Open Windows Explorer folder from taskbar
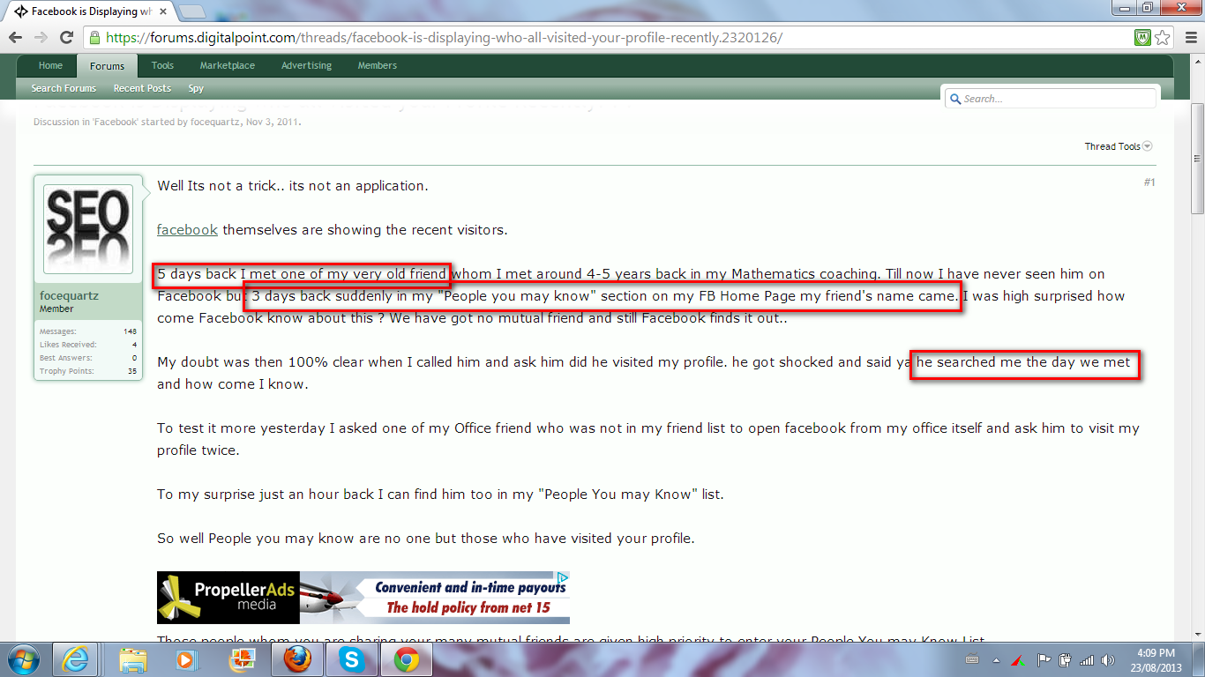This screenshot has width=1205, height=677. 134,659
